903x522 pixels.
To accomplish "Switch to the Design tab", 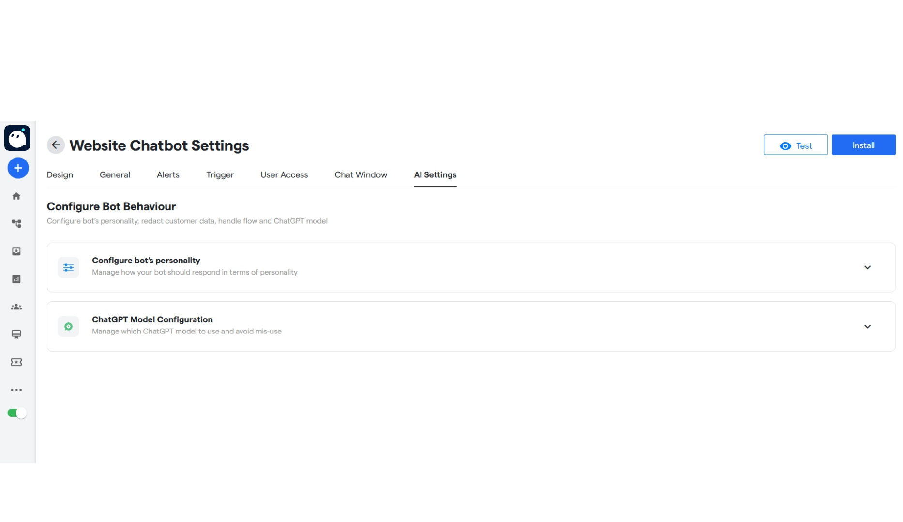I will click(x=60, y=175).
